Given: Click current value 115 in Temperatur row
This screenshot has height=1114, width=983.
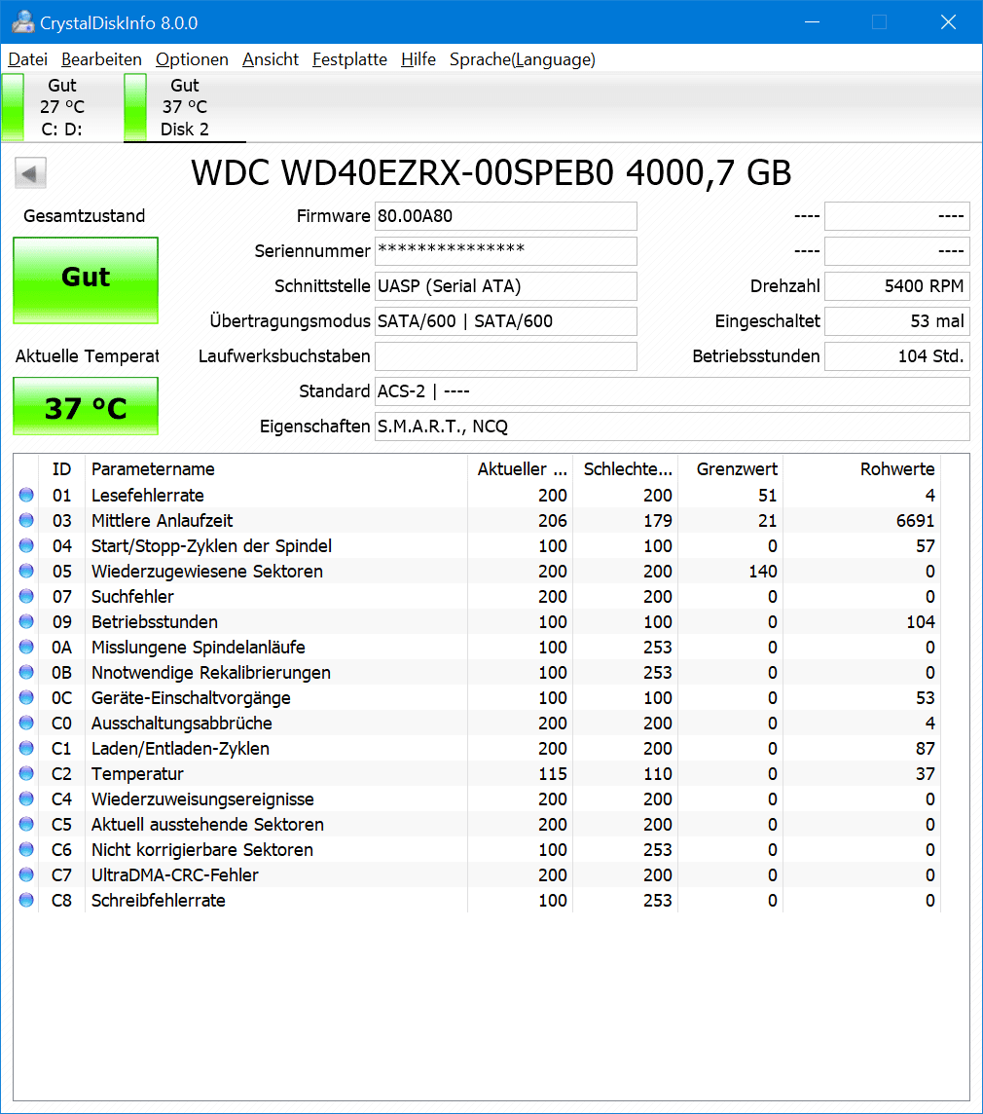Looking at the screenshot, I should tap(553, 774).
